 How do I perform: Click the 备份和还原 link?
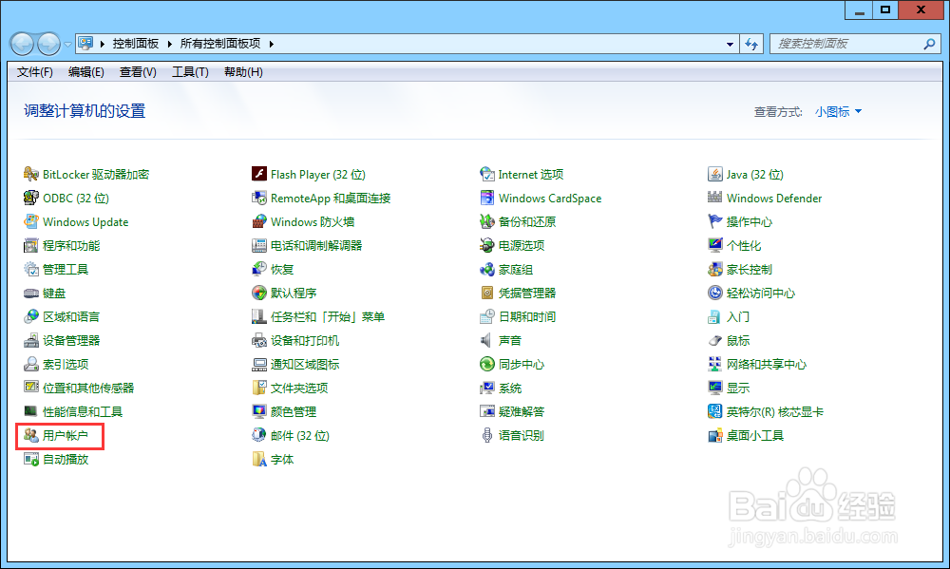(527, 221)
